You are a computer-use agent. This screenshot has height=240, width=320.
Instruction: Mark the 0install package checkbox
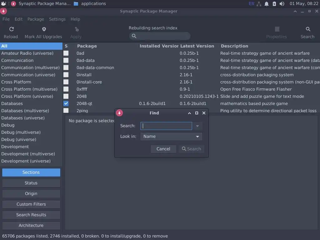click(66, 75)
